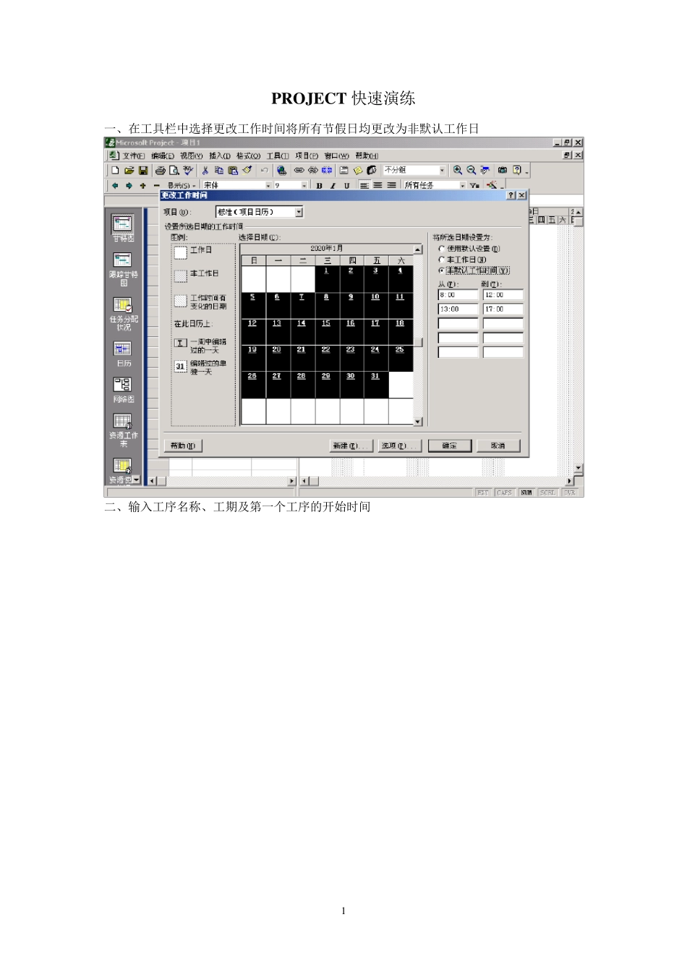Click first 从 time field 8:00

pos(458,295)
